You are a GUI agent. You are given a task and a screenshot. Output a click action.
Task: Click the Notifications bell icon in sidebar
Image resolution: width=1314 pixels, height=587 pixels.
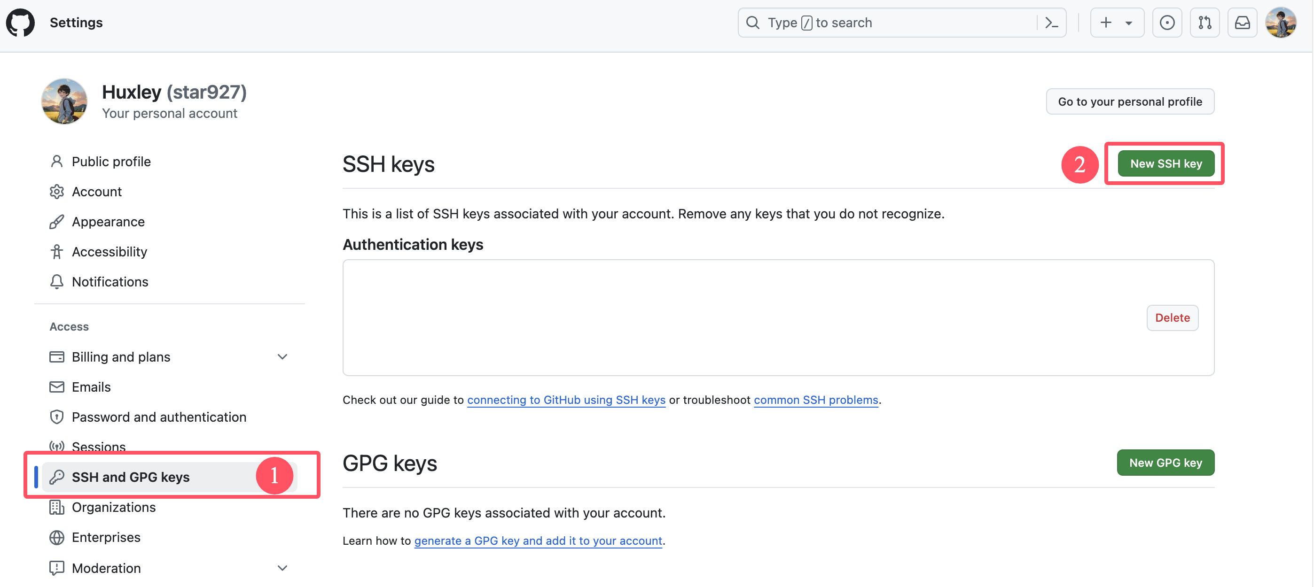[56, 282]
